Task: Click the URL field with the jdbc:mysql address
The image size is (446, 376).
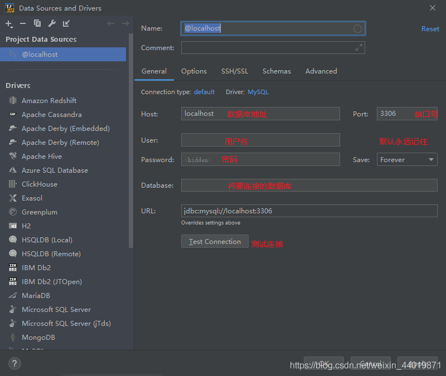Action: pos(309,211)
